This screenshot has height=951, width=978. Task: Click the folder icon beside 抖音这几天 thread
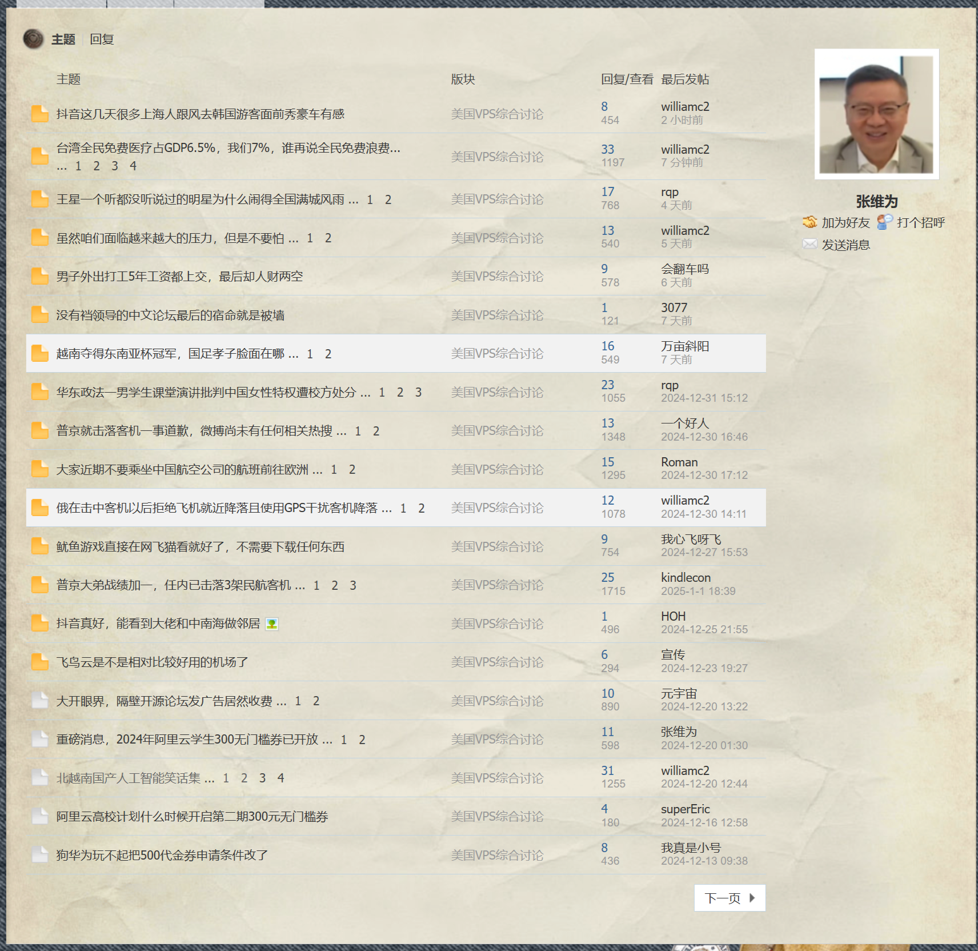[39, 114]
